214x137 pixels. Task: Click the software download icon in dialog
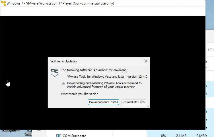point(55,73)
